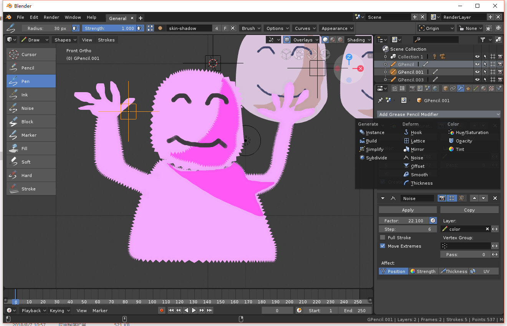
Task: Open the Render menu
Action: point(51,17)
